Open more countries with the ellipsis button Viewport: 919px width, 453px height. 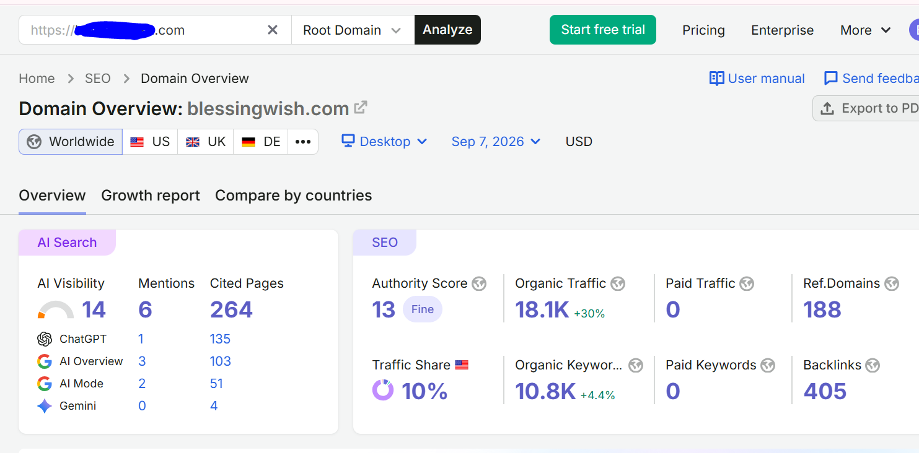[x=303, y=142]
